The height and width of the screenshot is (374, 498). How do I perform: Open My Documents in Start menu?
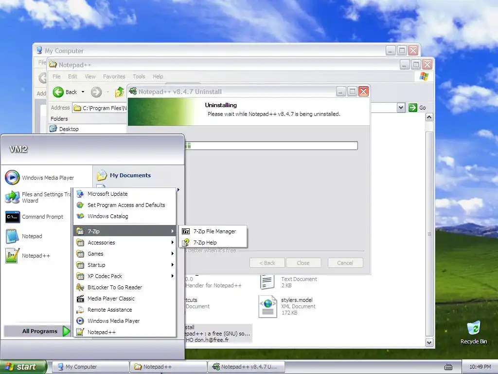click(x=124, y=175)
